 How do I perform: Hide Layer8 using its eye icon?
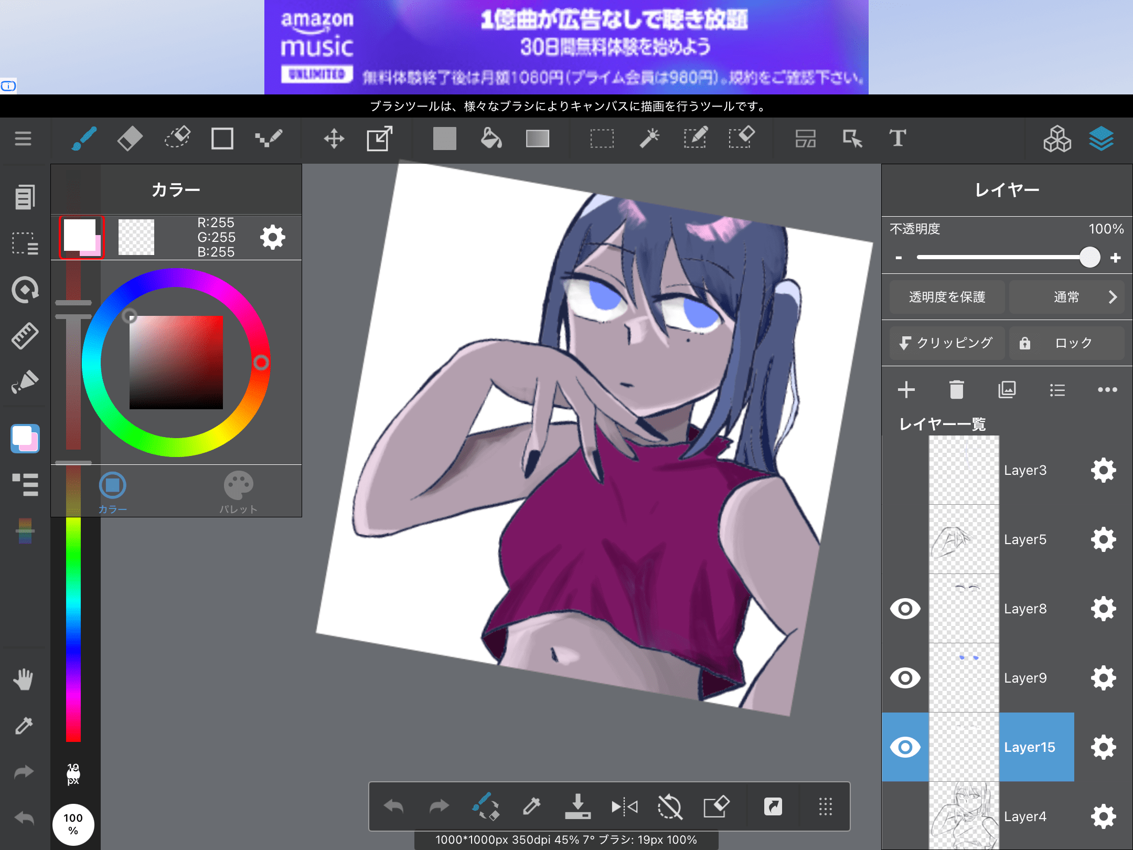click(905, 609)
